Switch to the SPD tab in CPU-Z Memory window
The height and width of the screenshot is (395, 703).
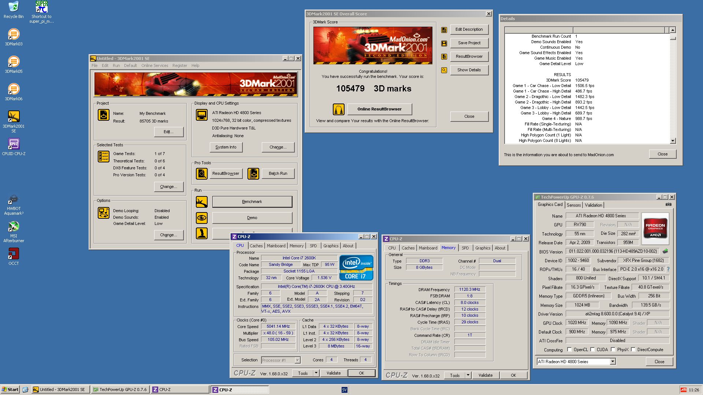pyautogui.click(x=465, y=248)
